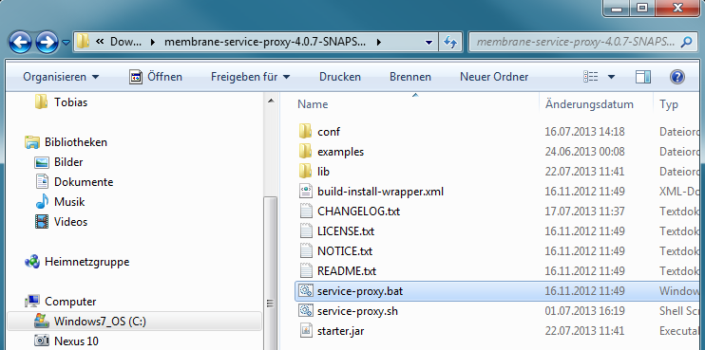Change view with the view icon
The width and height of the screenshot is (705, 350).
[x=590, y=77]
